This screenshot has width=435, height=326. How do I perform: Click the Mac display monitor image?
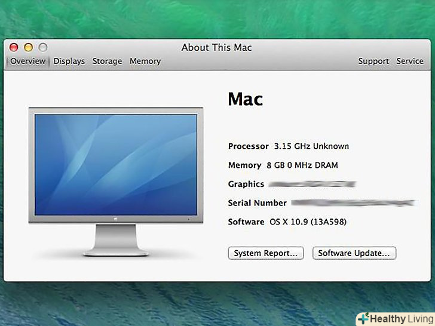116,182
